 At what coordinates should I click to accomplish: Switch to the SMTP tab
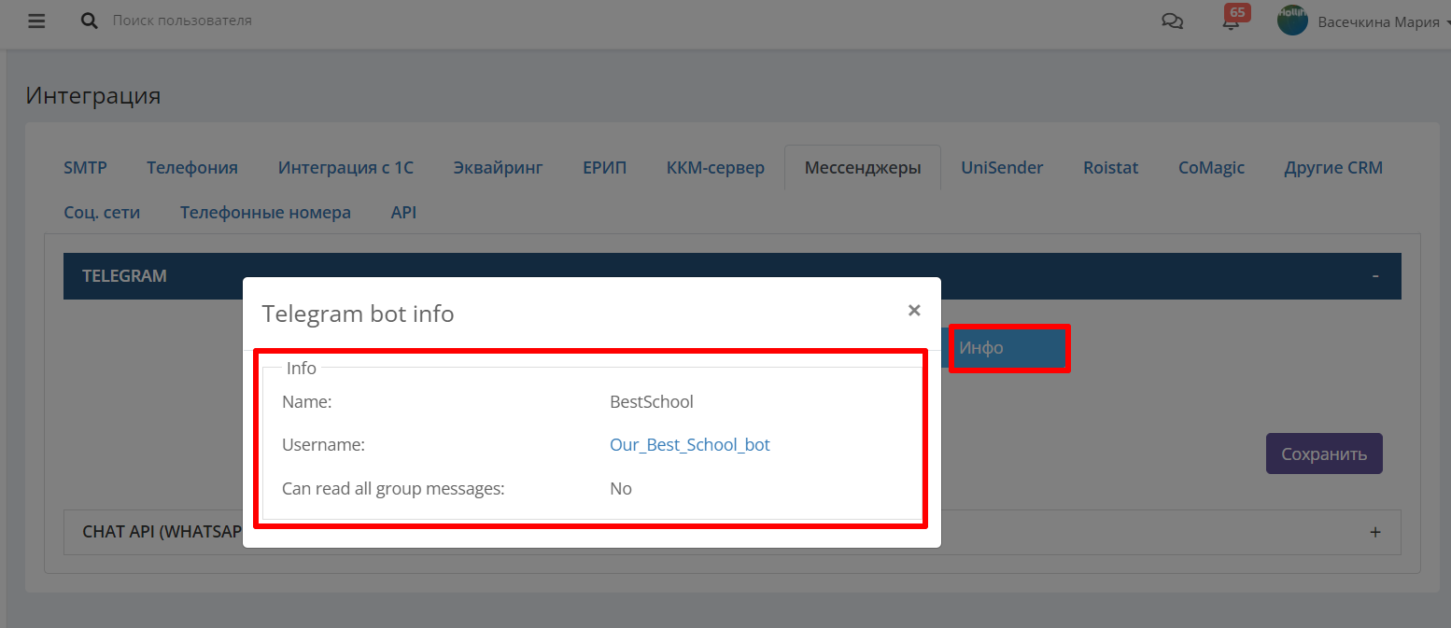tap(85, 168)
